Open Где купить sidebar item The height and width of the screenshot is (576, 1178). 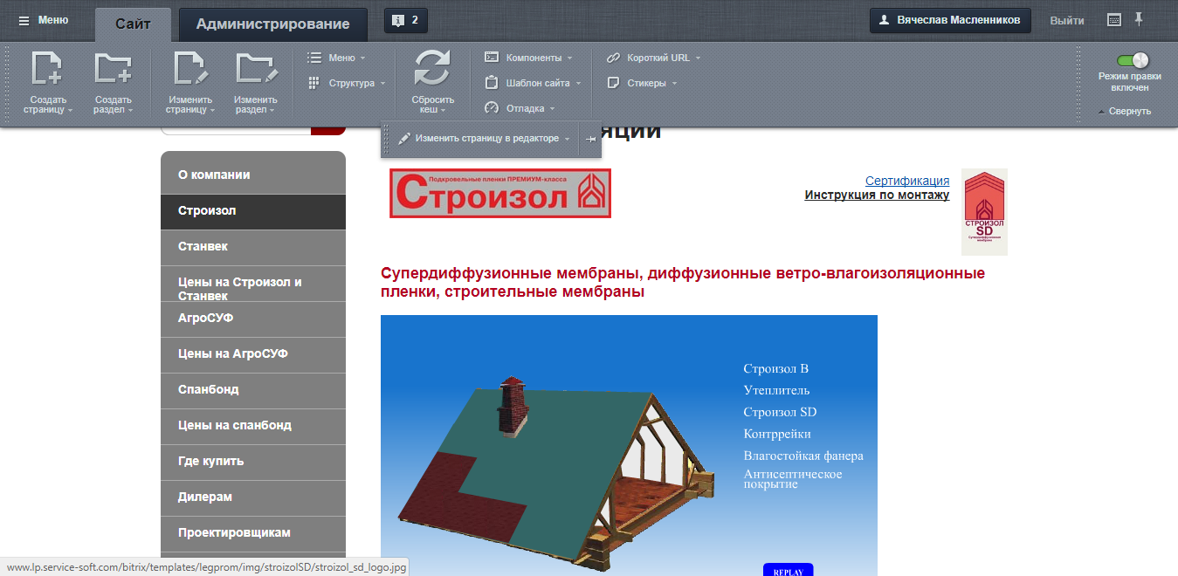click(x=253, y=462)
